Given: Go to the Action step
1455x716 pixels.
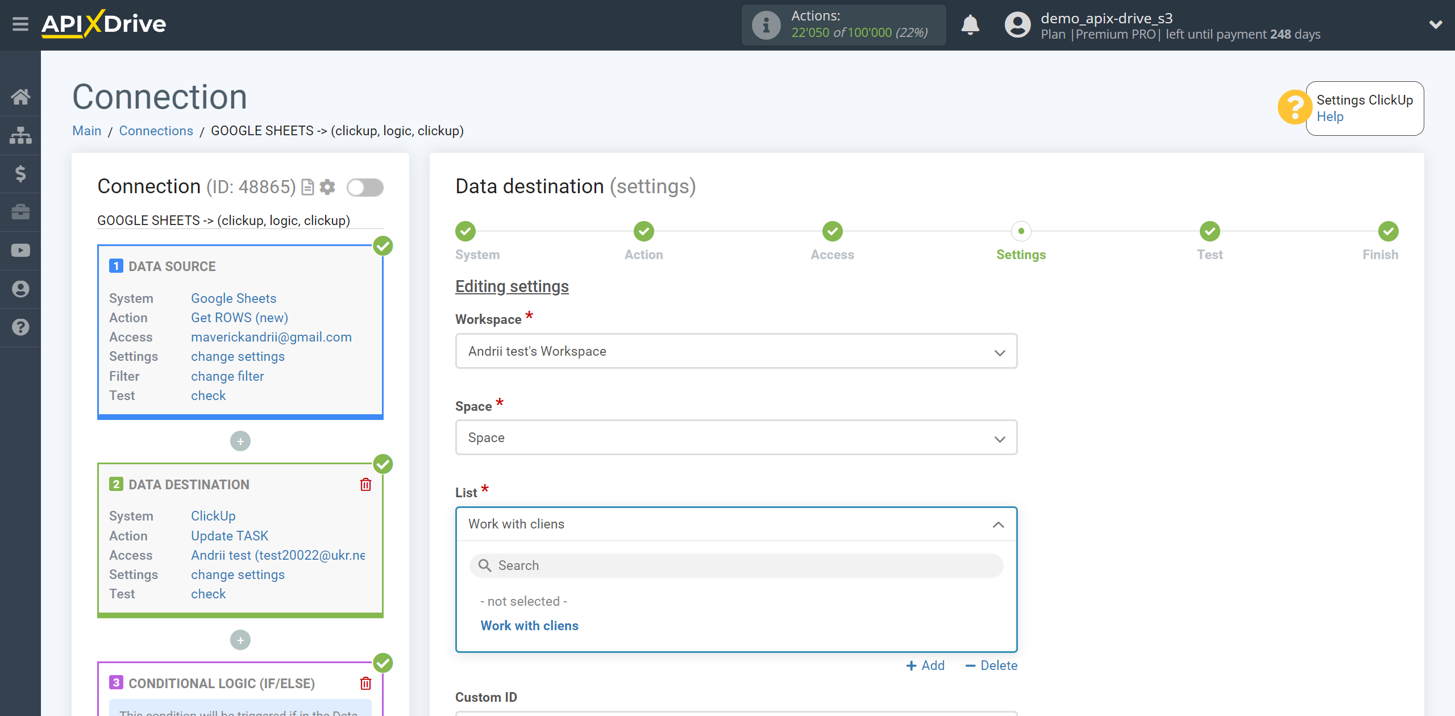Looking at the screenshot, I should 643,231.
